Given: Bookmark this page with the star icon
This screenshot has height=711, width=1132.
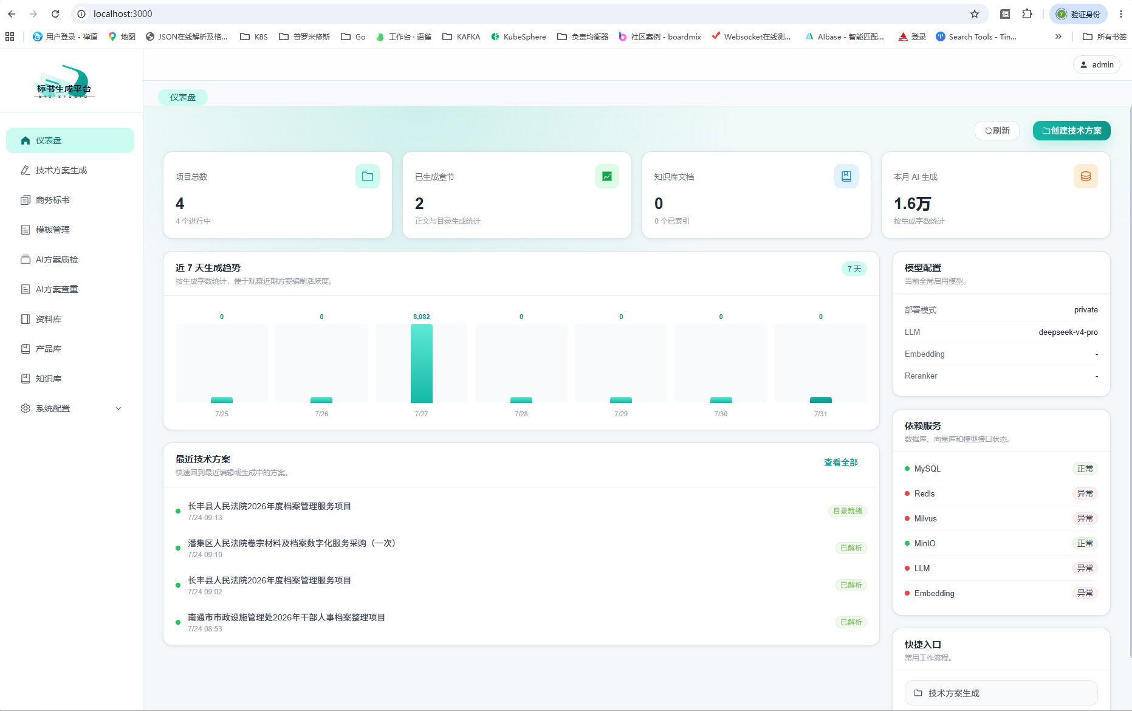Looking at the screenshot, I should (x=975, y=13).
